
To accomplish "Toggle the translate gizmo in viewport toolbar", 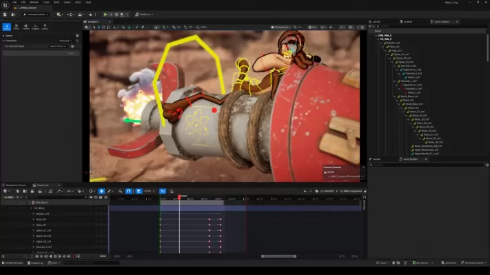I will [x=99, y=27].
